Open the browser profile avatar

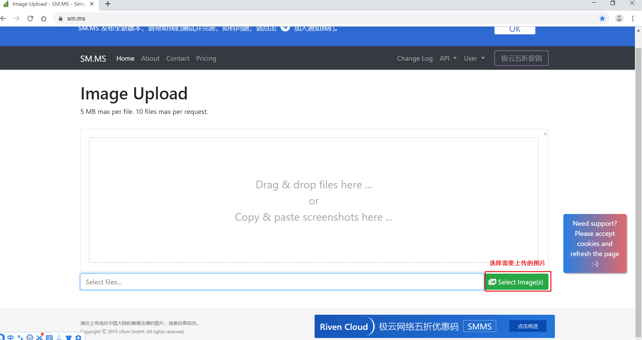coord(619,18)
